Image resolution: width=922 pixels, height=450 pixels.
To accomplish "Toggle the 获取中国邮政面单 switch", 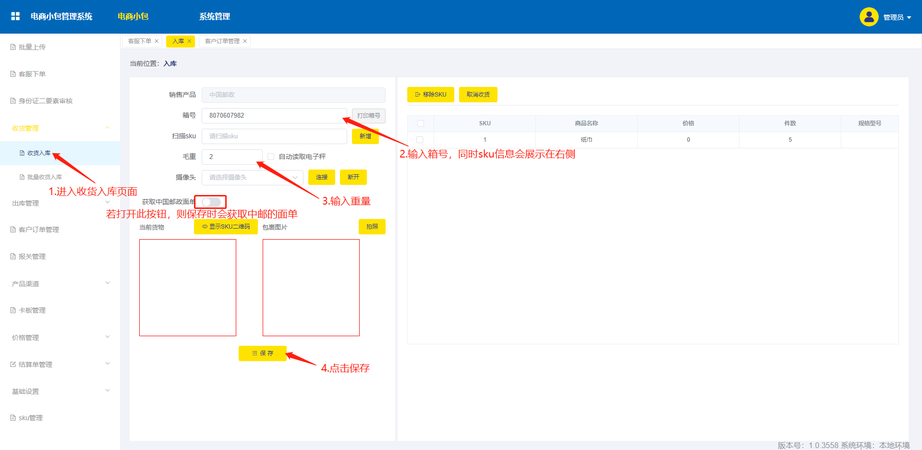I will pyautogui.click(x=211, y=202).
